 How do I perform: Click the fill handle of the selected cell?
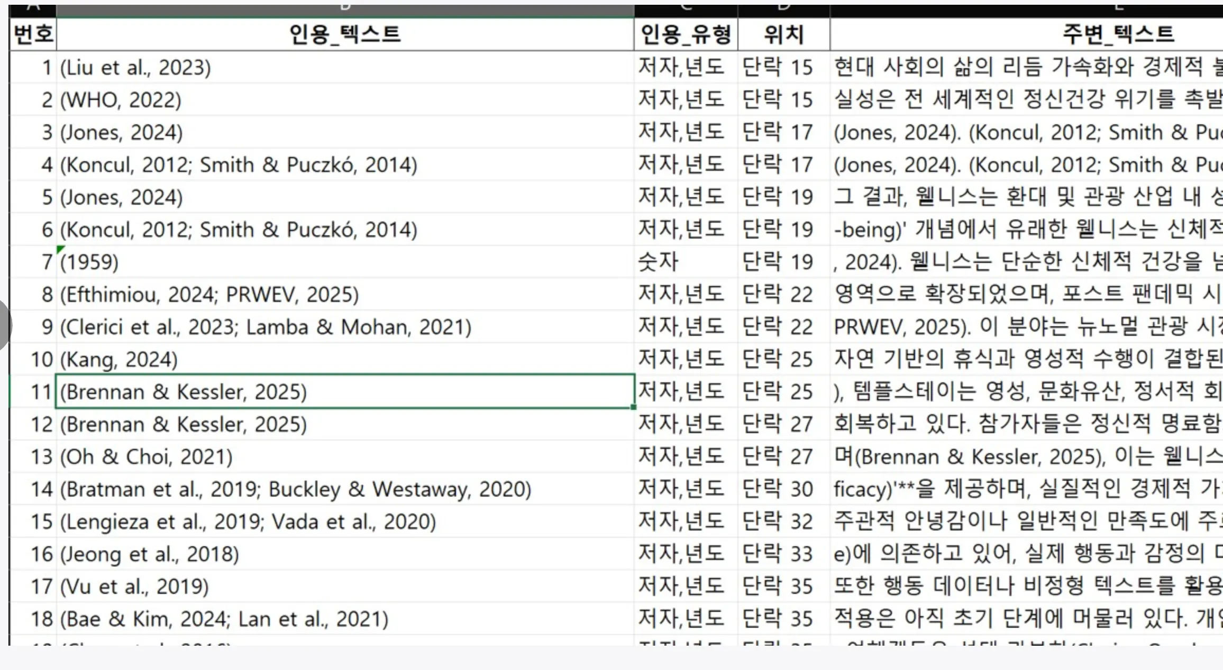[x=633, y=407]
